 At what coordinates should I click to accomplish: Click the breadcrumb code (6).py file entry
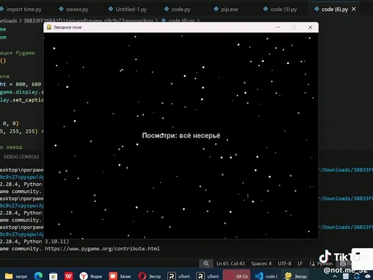pos(182,21)
